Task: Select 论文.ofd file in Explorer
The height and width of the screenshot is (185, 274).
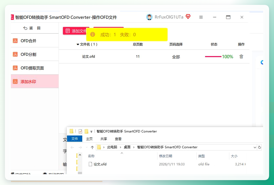Action: click(100, 164)
